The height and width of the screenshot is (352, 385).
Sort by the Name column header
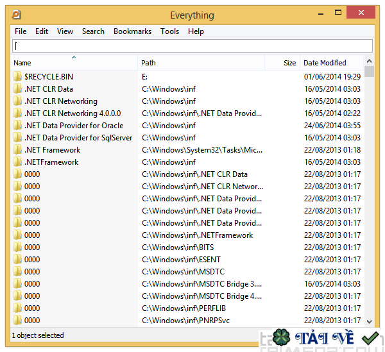(74, 63)
